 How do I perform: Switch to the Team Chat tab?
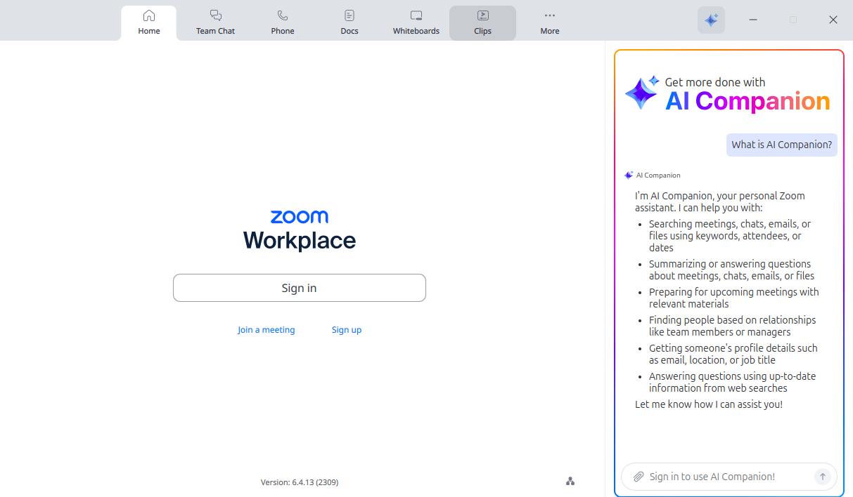(x=215, y=22)
